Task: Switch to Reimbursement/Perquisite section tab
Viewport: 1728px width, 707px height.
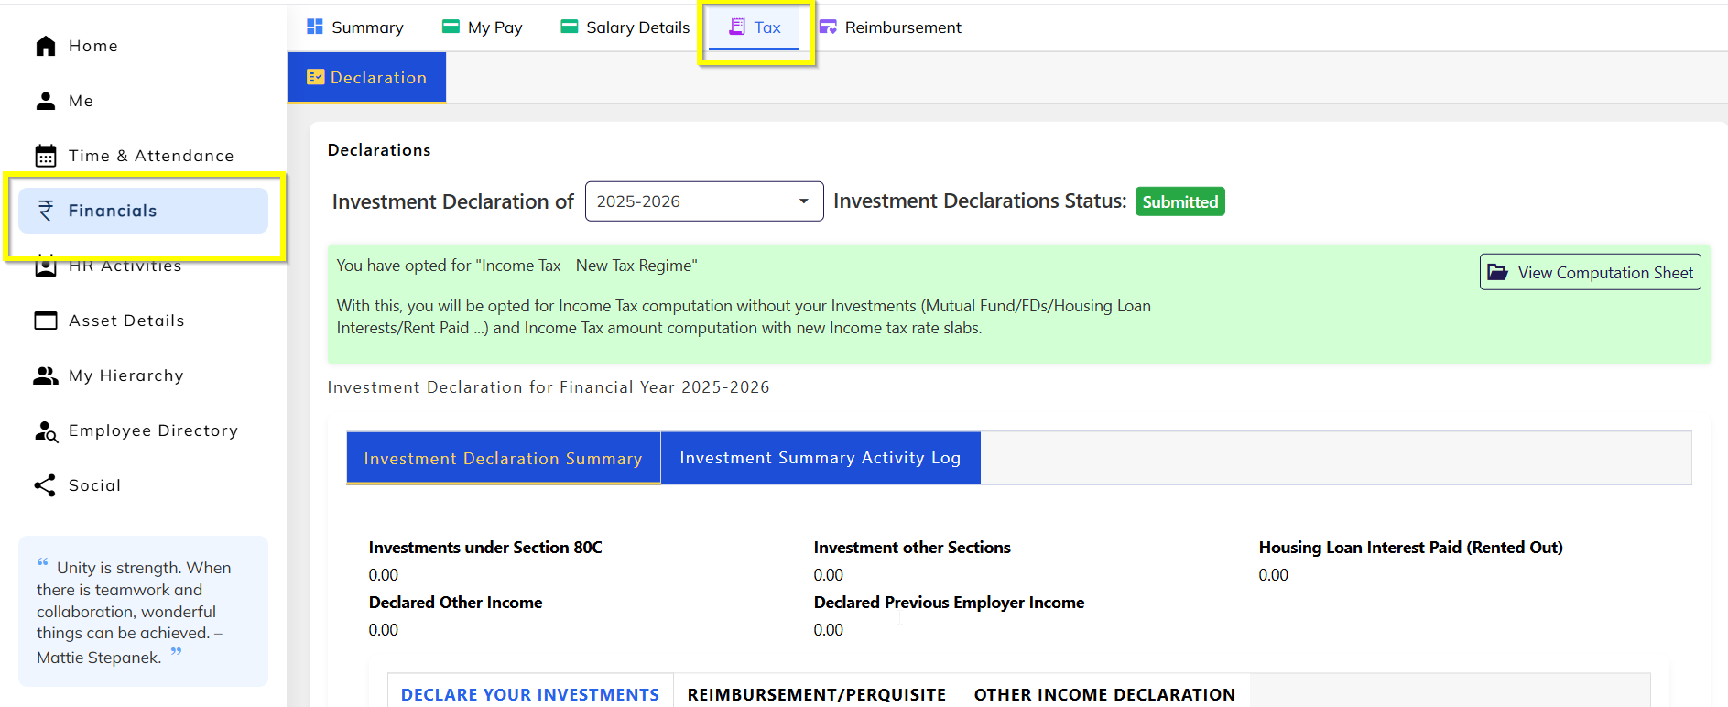Action: tap(816, 694)
